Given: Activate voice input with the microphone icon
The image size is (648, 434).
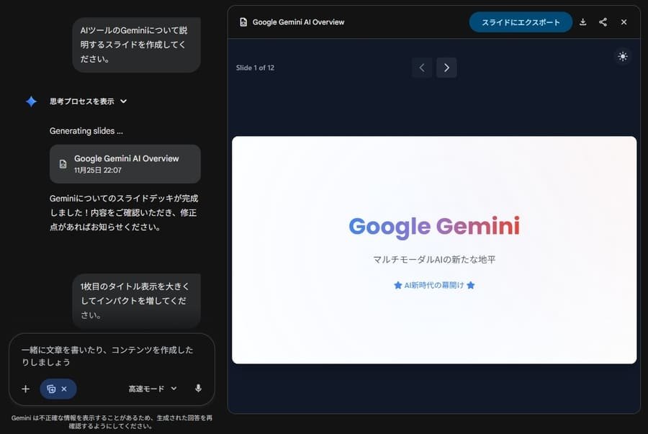Looking at the screenshot, I should 198,389.
